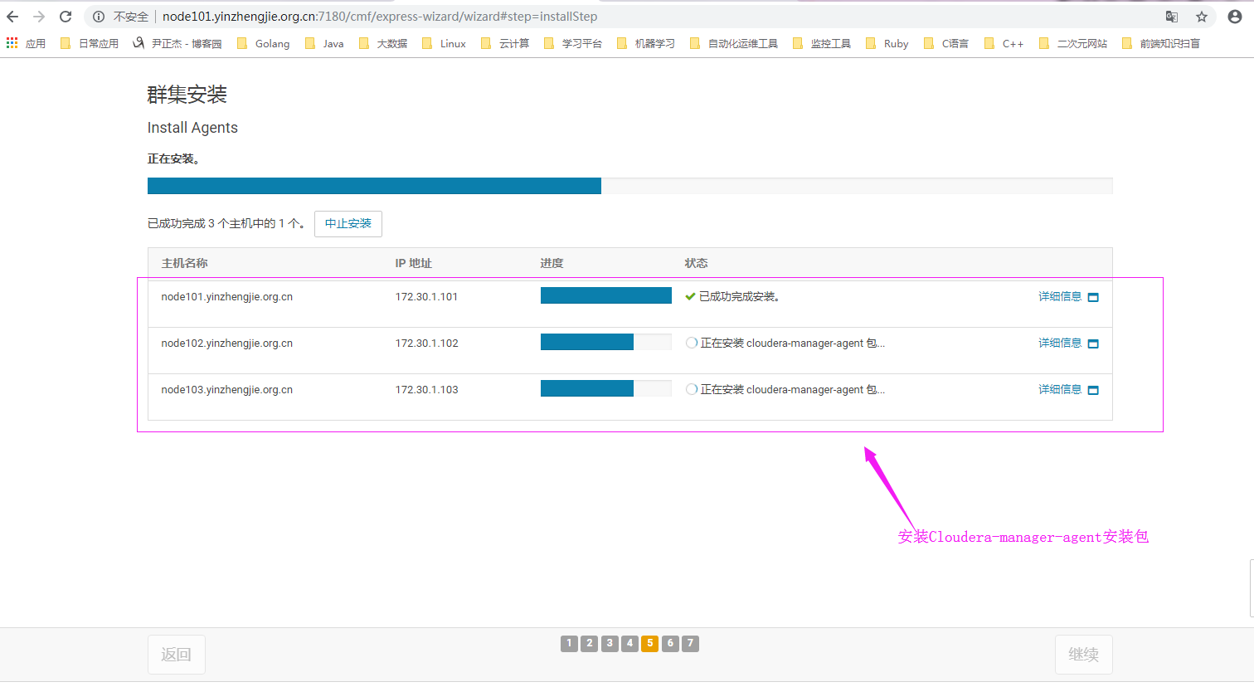Open the 机器学习 bookmark folder
The width and height of the screenshot is (1254, 687).
pos(646,43)
